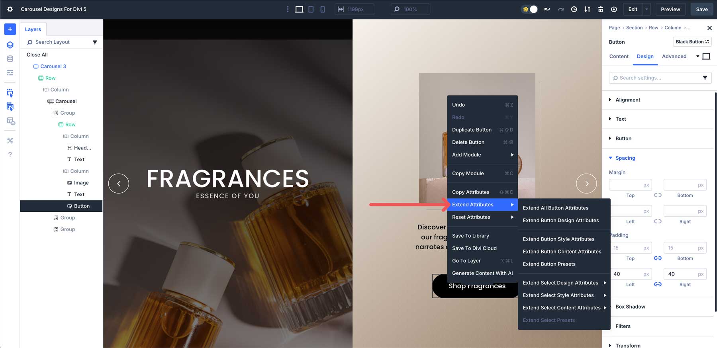Switch to phone view icon
This screenshot has width=717, height=348.
tap(322, 9)
